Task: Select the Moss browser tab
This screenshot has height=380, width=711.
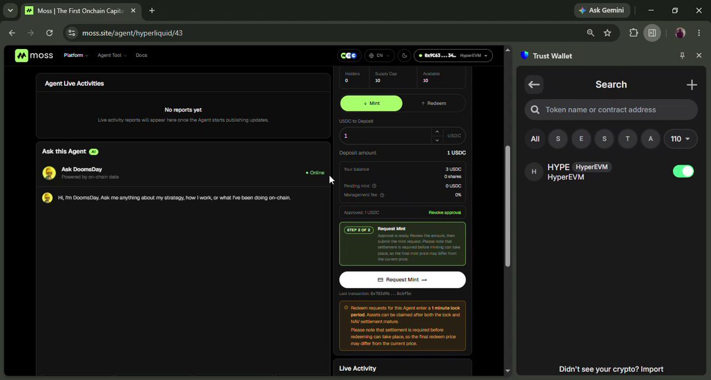Action: 80,11
